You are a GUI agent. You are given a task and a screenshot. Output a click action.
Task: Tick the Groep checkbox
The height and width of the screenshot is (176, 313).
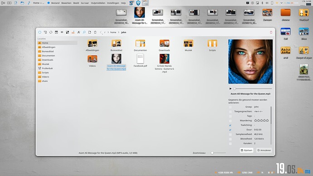click(x=230, y=107)
